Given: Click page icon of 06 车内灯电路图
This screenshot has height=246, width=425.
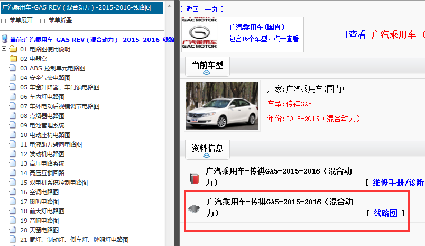Looking at the screenshot, I should [13, 96].
